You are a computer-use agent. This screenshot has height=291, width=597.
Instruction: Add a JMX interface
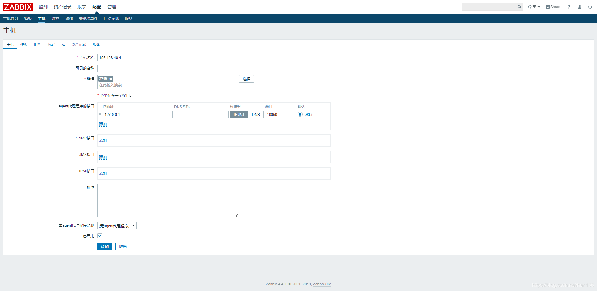(x=103, y=157)
